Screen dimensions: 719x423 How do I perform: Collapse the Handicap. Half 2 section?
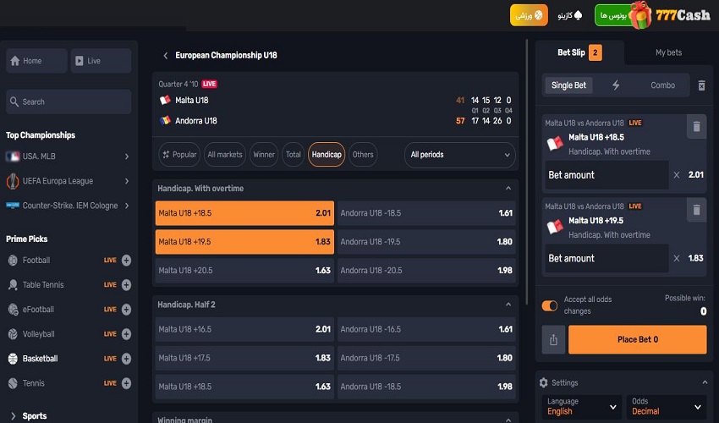click(508, 305)
